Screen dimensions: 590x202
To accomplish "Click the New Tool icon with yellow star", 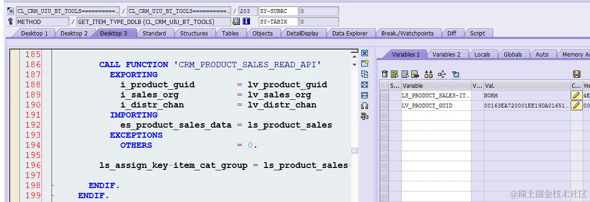I will [365, 63].
